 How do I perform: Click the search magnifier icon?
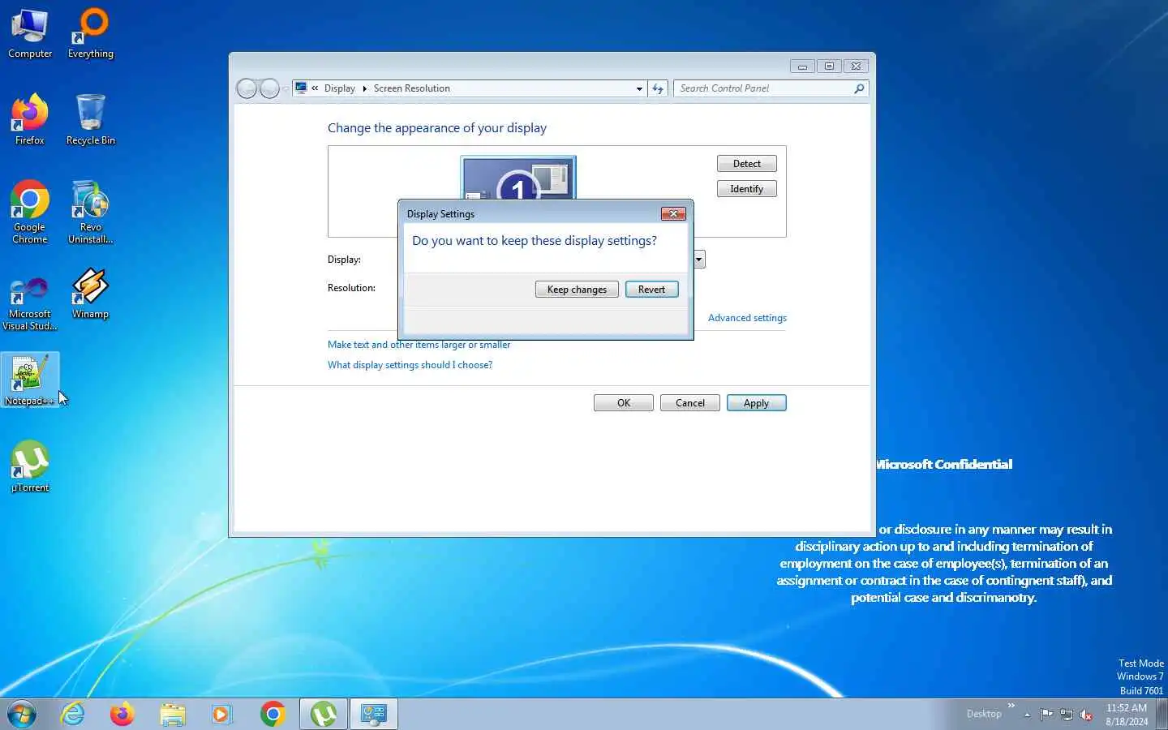pos(859,88)
